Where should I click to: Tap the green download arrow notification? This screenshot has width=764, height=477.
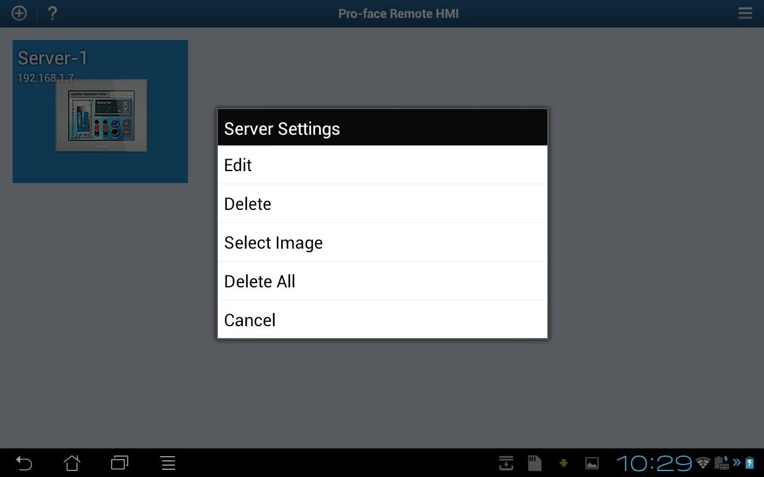coord(563,463)
